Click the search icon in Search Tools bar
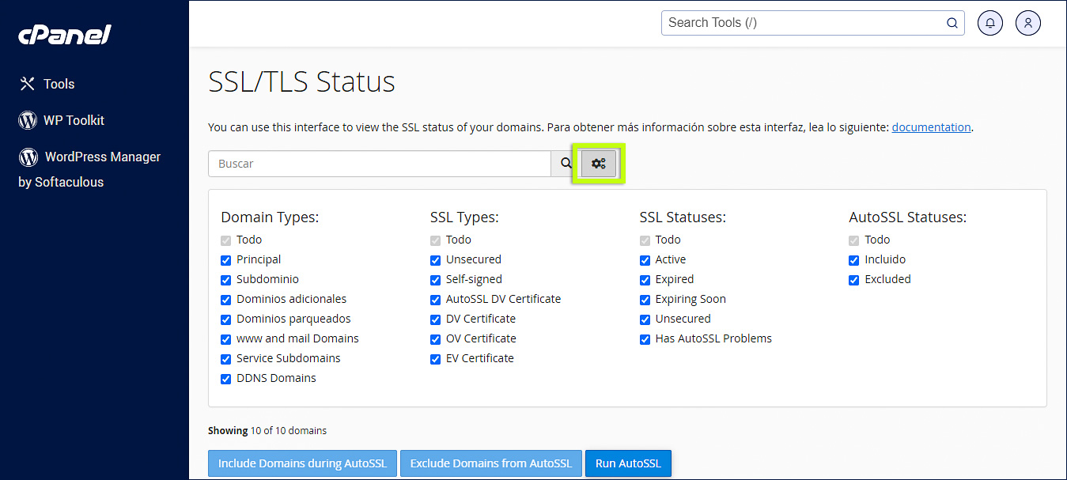The height and width of the screenshot is (480, 1067). click(952, 23)
